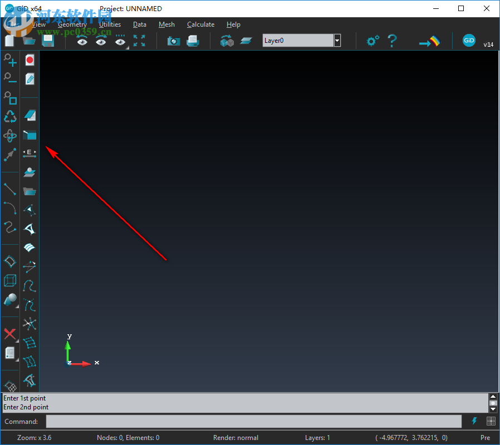Click the message log scroll-up arrow
500x445 pixels.
[x=493, y=397]
